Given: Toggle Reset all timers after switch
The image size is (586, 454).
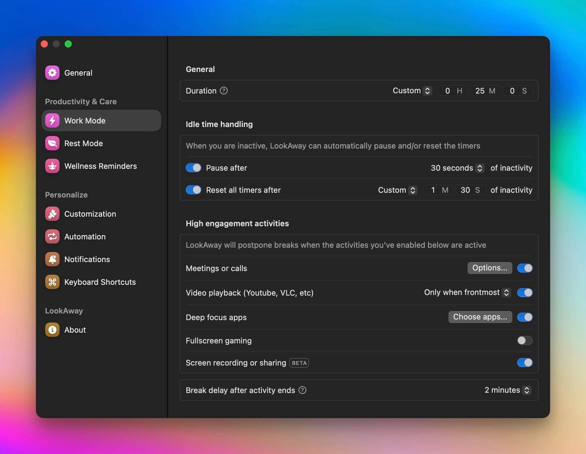Looking at the screenshot, I should [x=194, y=190].
